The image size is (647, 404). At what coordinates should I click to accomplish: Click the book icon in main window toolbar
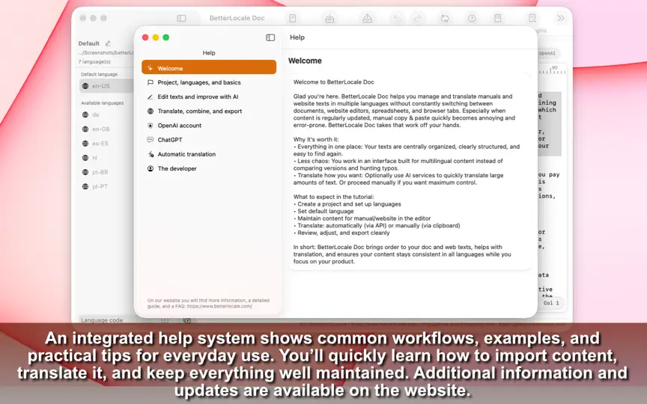tap(498, 18)
